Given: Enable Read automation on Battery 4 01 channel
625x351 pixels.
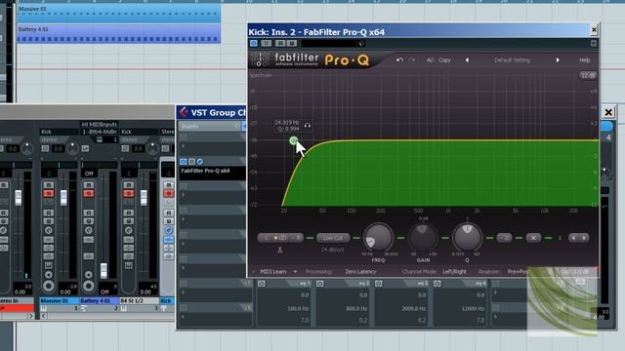Looking at the screenshot, I should 89,213.
